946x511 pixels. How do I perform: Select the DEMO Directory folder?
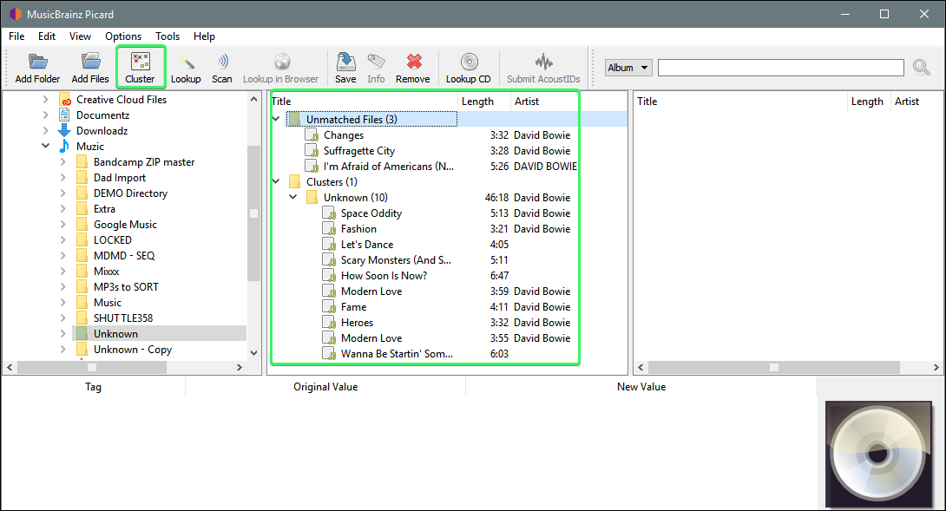(x=130, y=193)
